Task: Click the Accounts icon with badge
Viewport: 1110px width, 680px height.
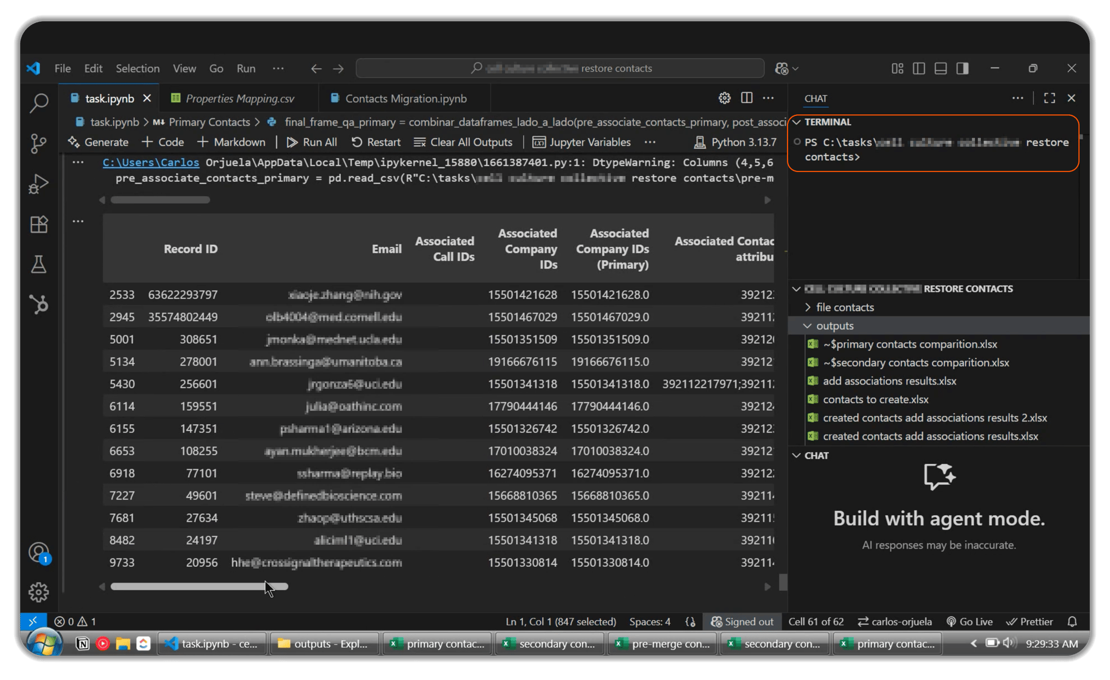Action: (x=39, y=552)
